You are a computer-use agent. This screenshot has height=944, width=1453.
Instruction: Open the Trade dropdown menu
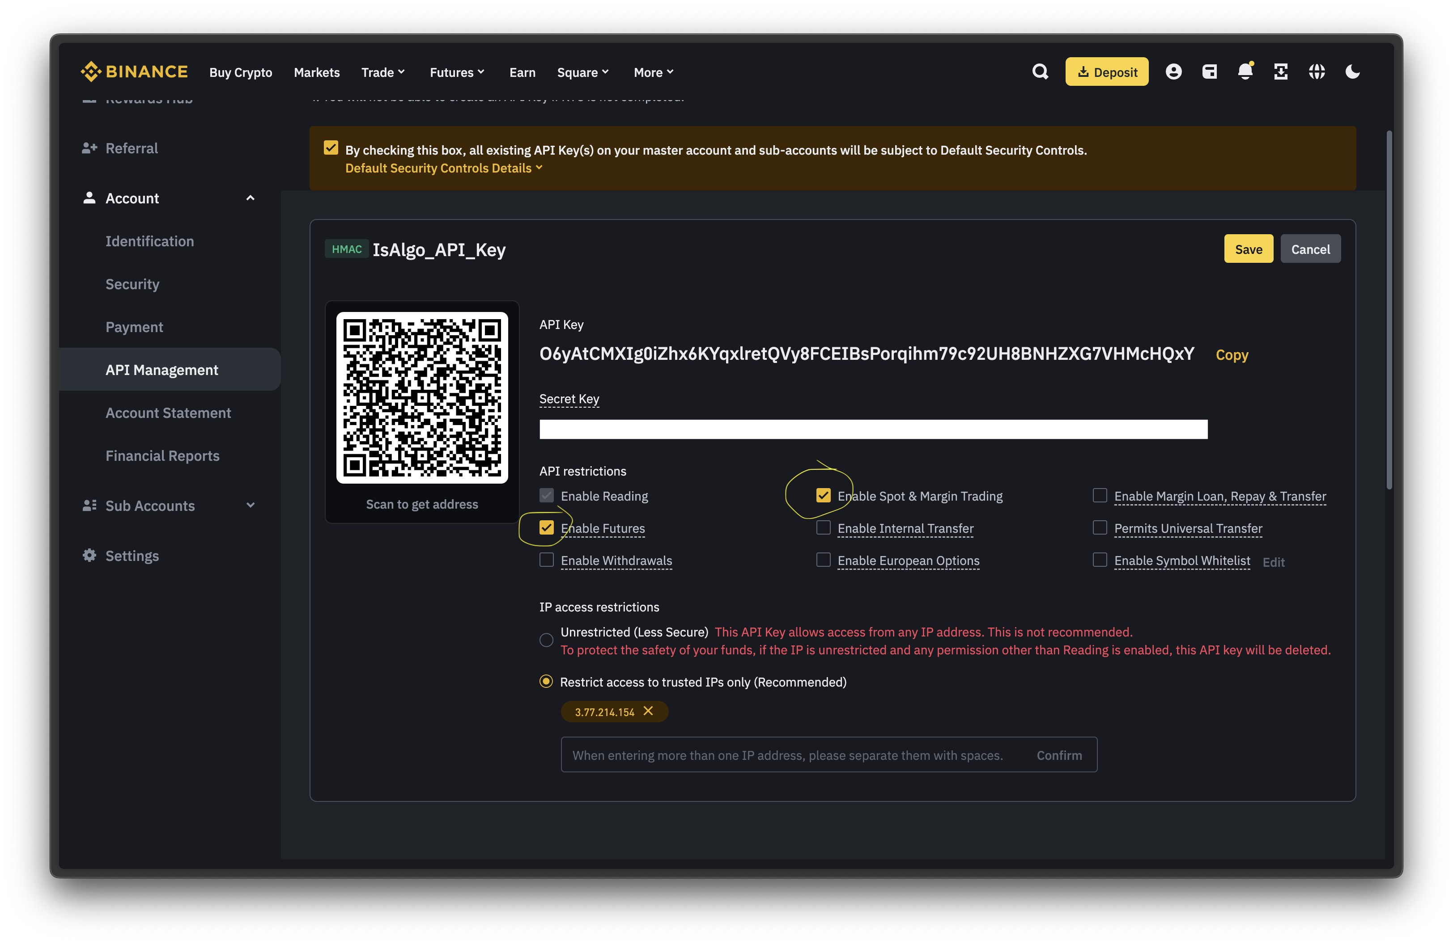tap(383, 72)
